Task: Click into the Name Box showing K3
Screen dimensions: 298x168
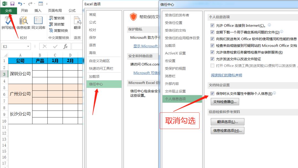Action: tap(14, 46)
